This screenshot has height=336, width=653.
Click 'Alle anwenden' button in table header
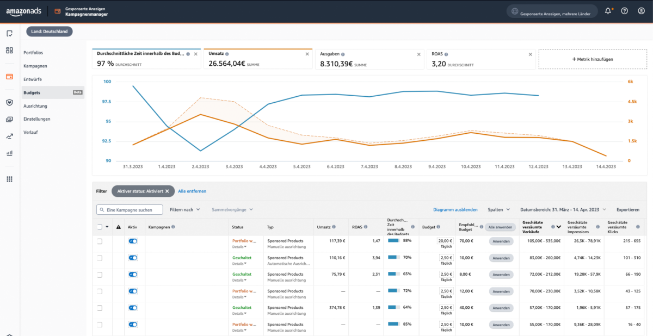[499, 227]
